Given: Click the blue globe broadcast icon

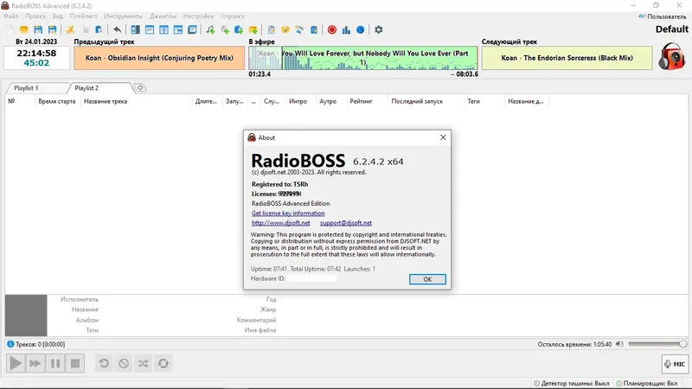Looking at the screenshot, I should (361, 29).
